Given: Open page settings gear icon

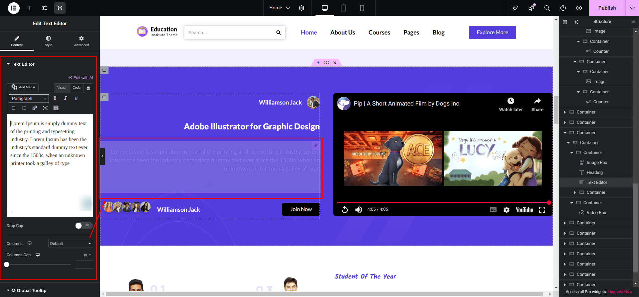Looking at the screenshot, I should point(302,8).
